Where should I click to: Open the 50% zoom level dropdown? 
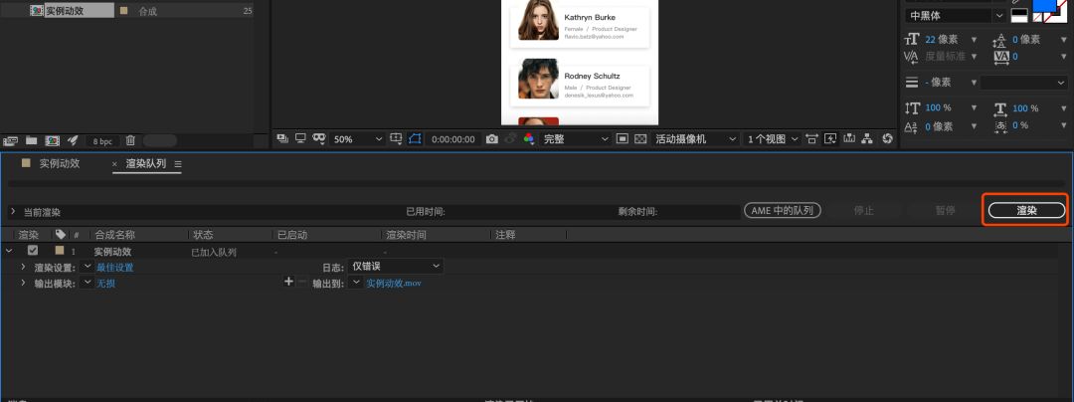click(355, 139)
